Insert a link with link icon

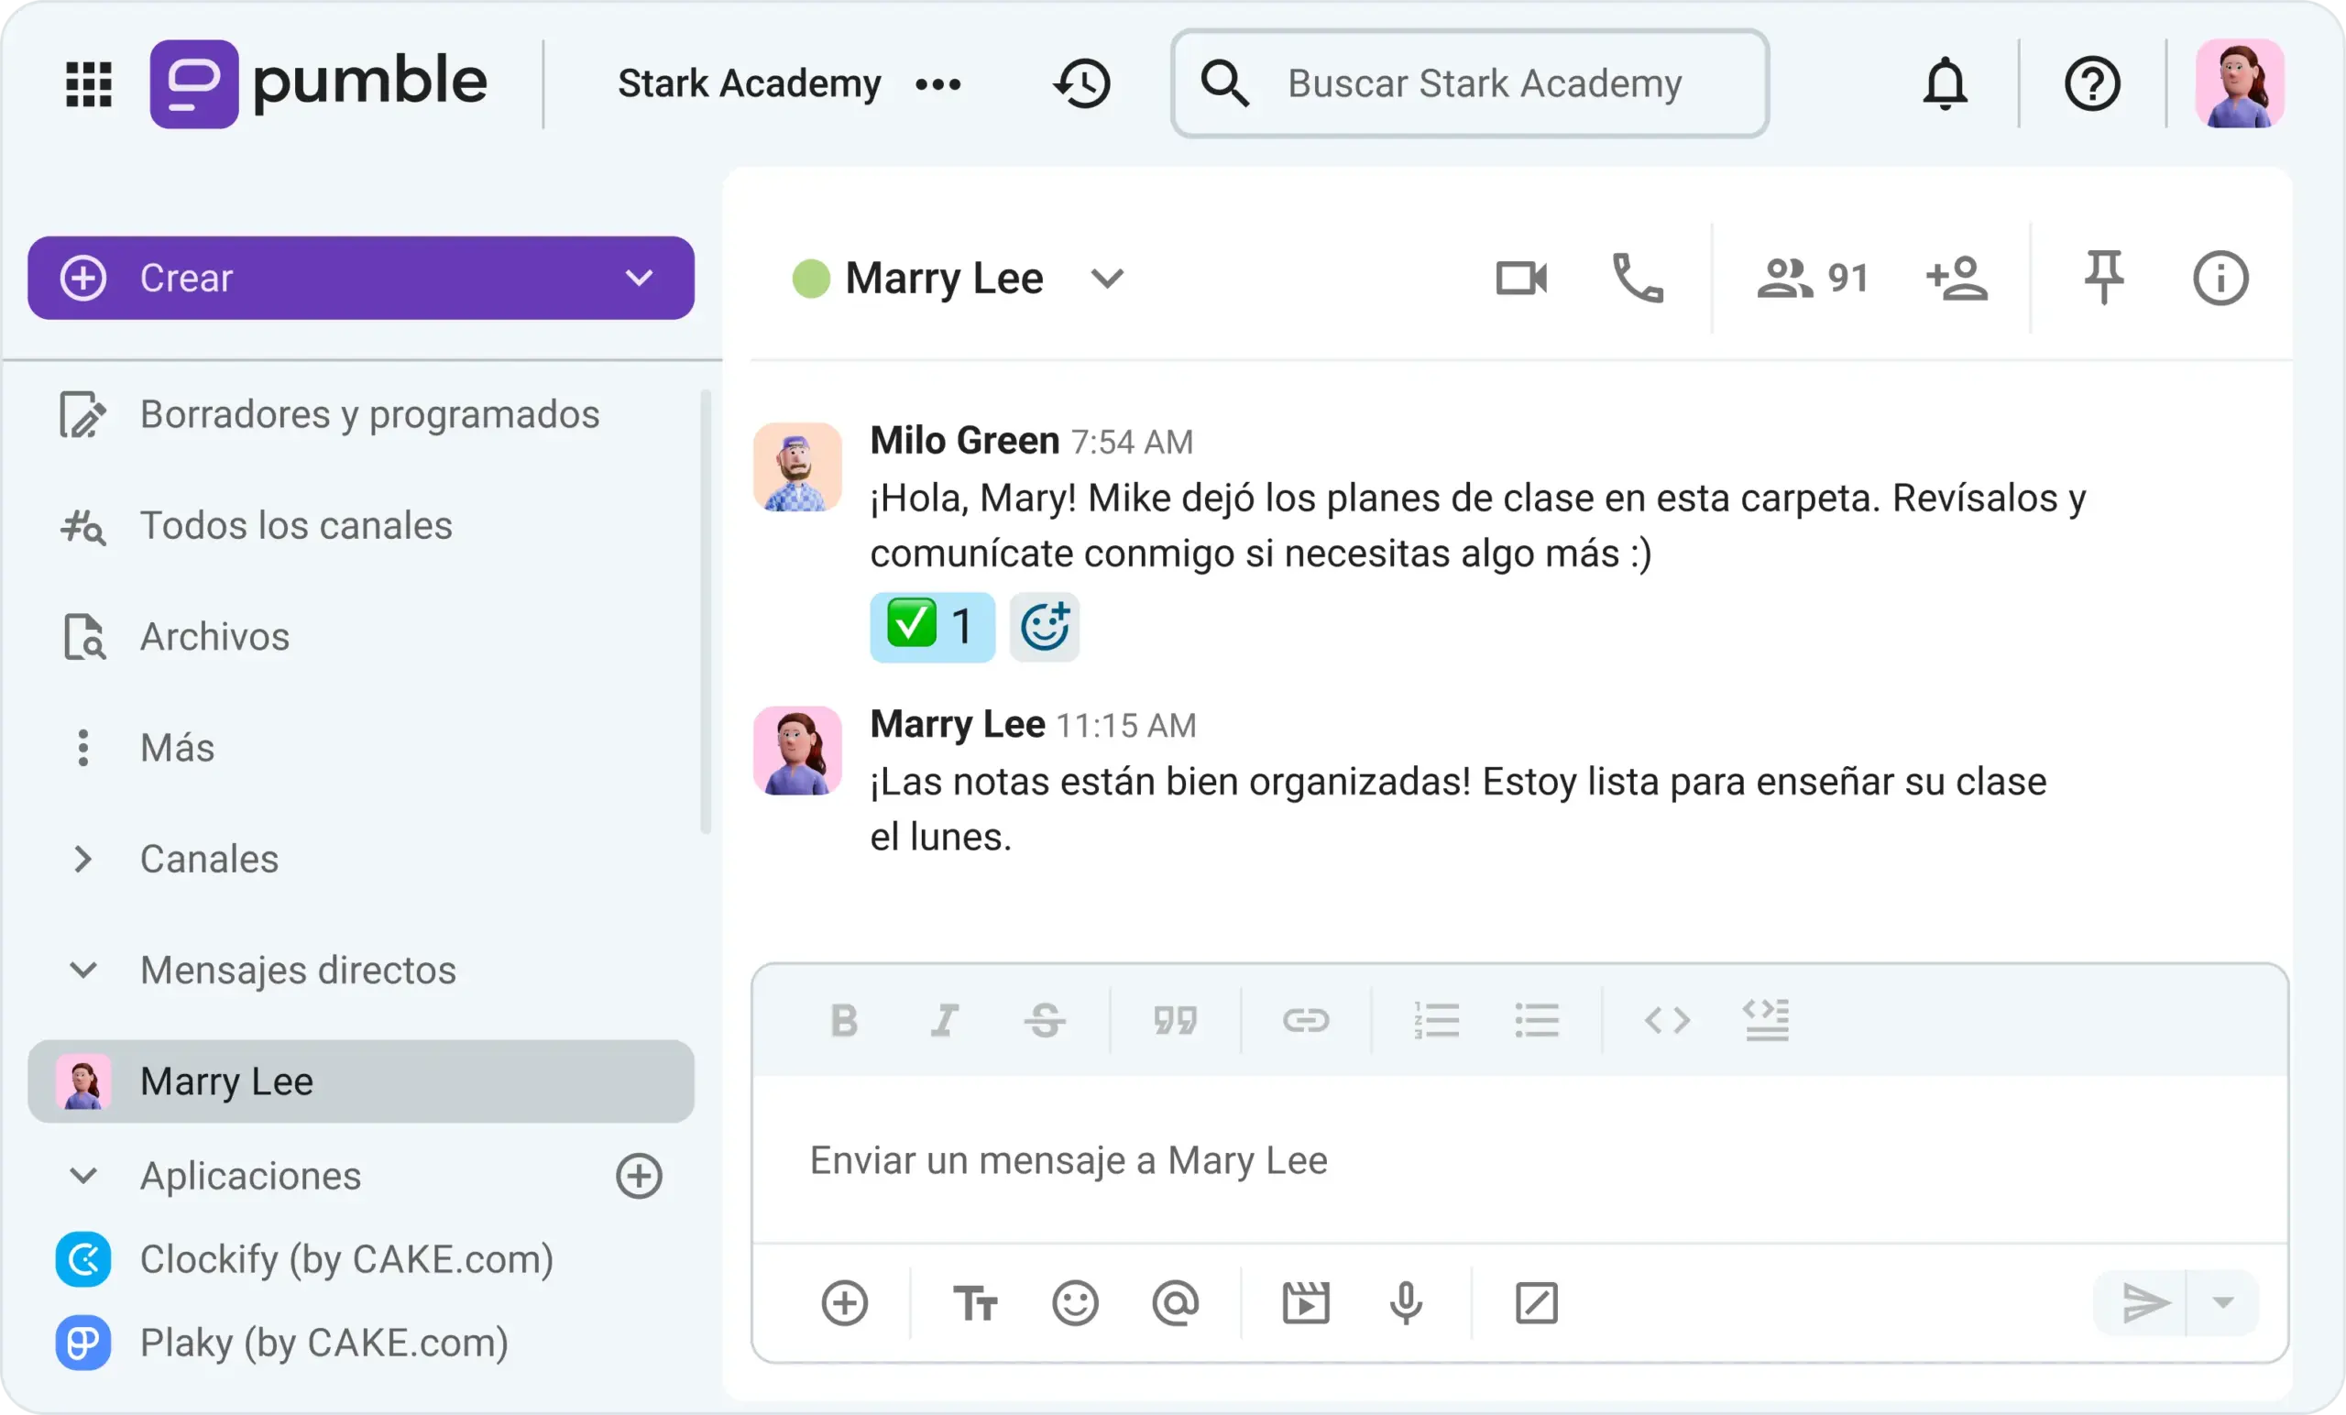1305,1021
